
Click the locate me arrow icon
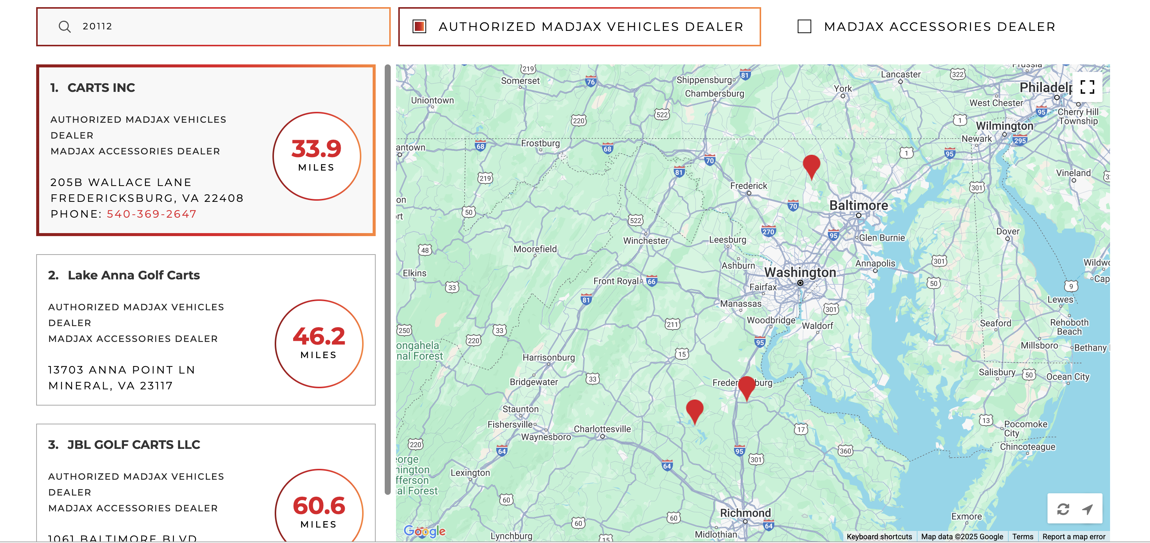click(1087, 509)
